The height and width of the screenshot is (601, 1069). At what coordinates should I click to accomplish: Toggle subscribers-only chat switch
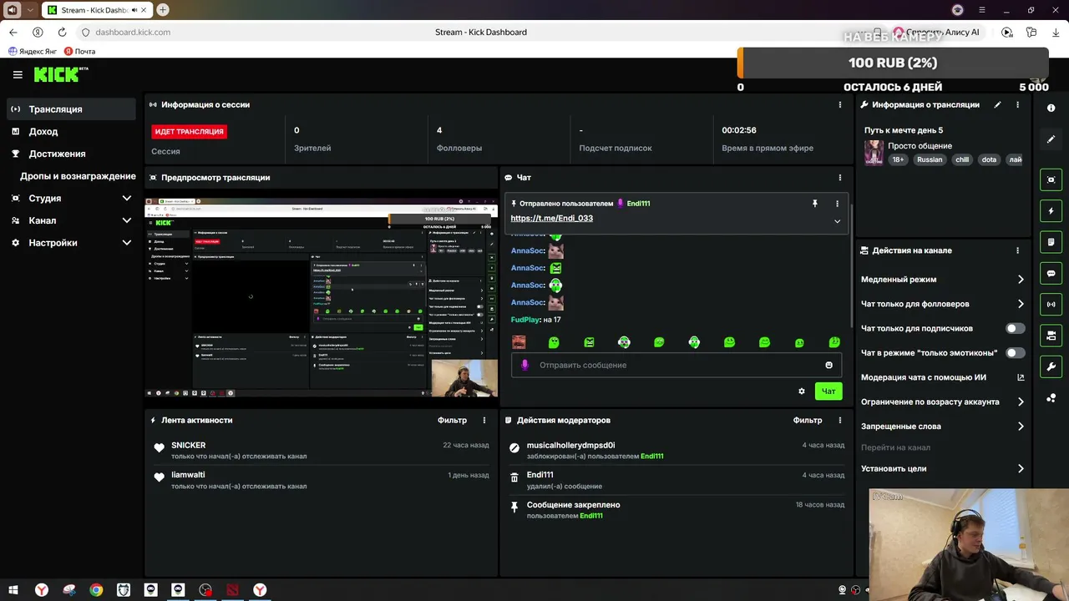(1015, 328)
